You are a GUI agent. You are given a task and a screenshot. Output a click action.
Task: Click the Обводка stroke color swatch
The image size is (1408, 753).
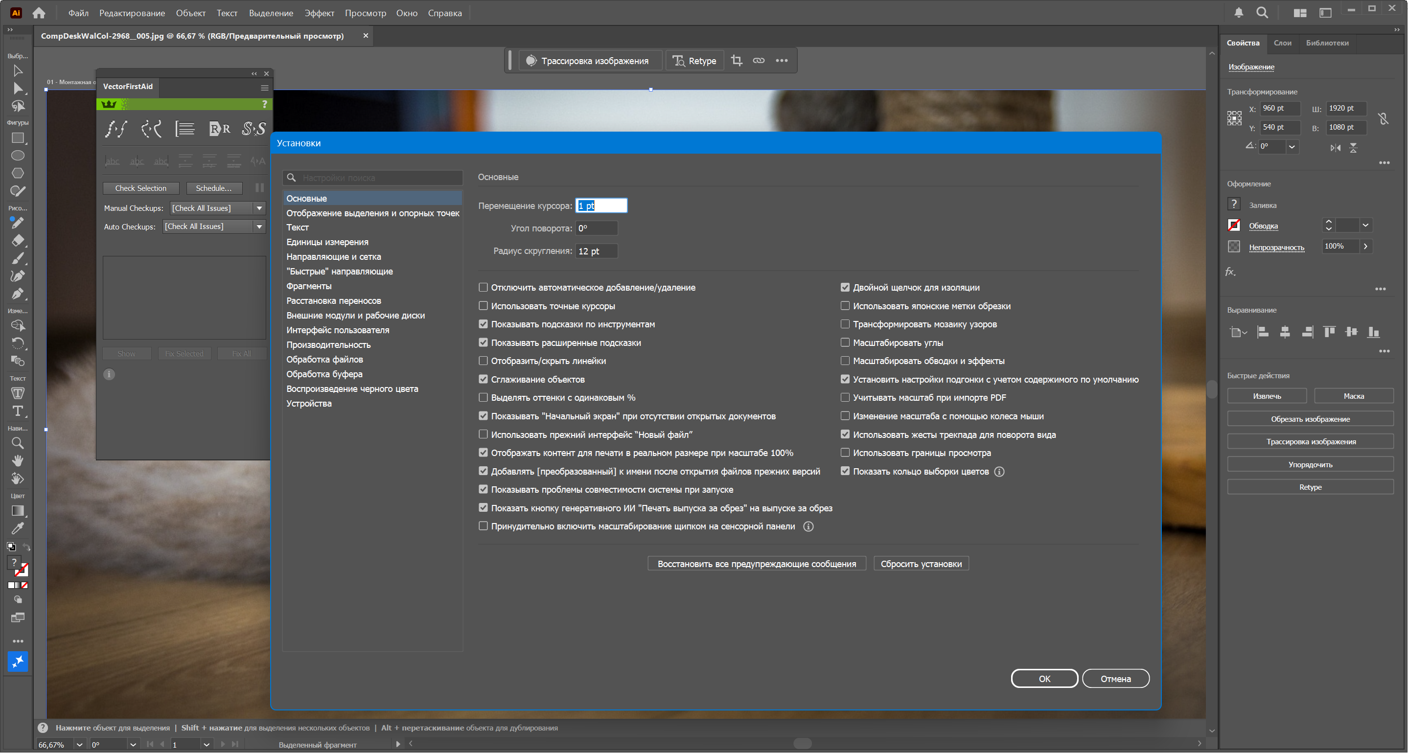point(1234,225)
